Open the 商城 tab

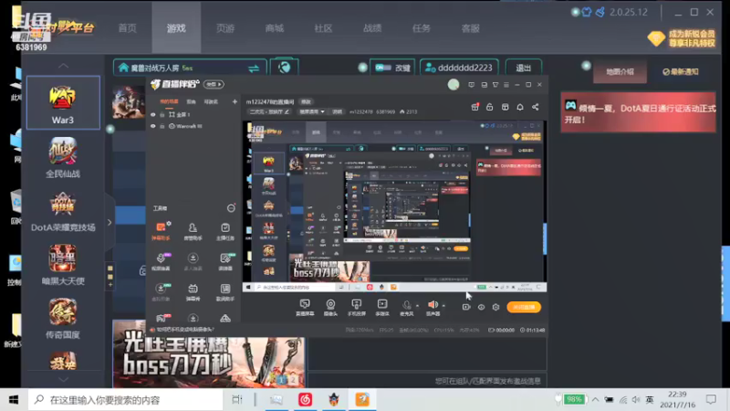[x=275, y=28]
